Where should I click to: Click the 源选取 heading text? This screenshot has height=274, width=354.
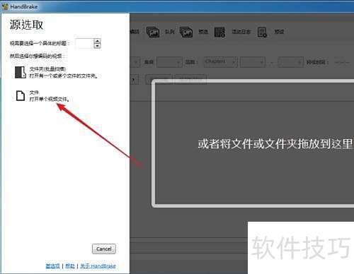pos(26,25)
